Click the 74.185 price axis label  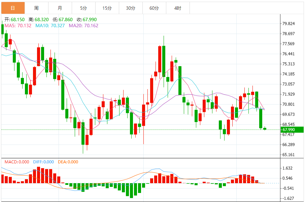(288, 74)
